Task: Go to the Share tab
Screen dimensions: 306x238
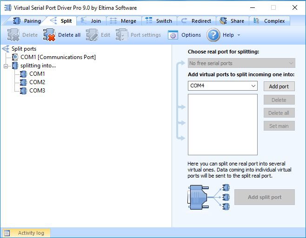Action: (x=232, y=21)
